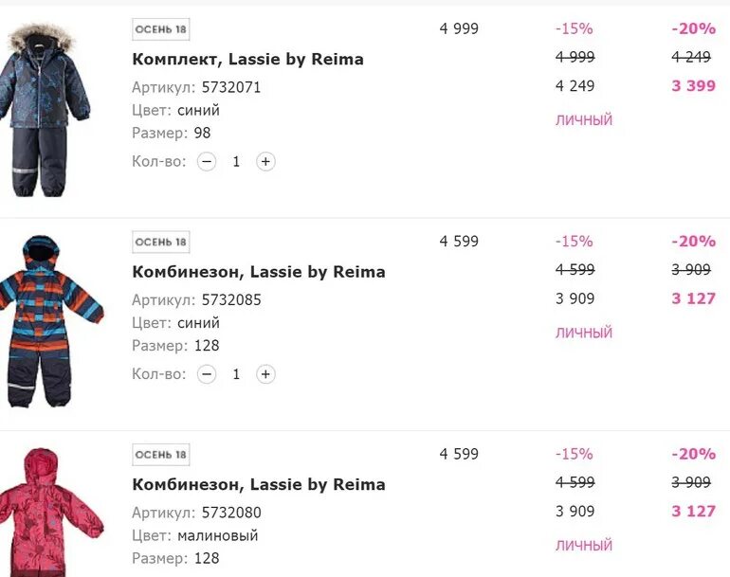Click личный link for striped Комбинезон
This screenshot has height=577, width=730.
click(584, 333)
